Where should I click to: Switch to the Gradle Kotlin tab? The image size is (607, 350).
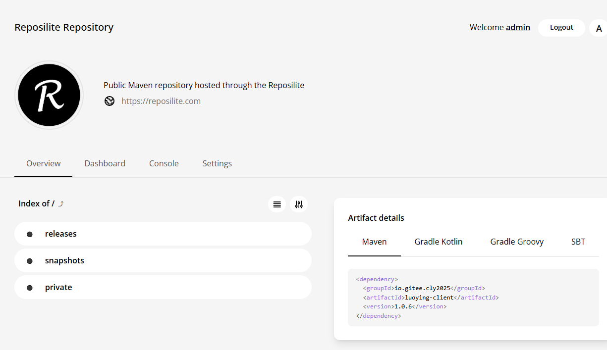click(x=438, y=242)
